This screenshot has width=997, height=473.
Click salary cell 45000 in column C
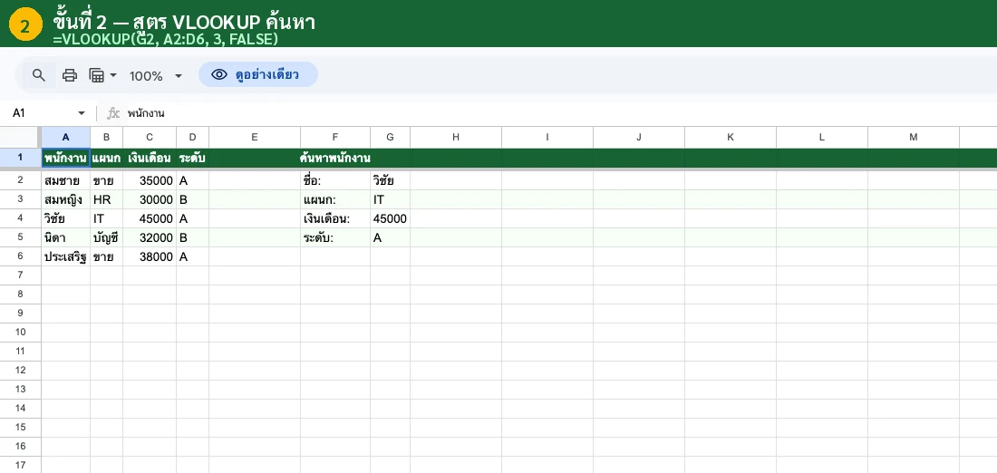(150, 218)
